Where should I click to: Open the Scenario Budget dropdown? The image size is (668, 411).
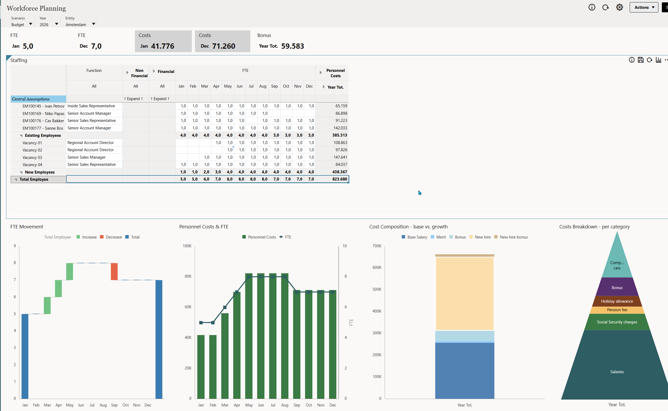pyautogui.click(x=22, y=24)
